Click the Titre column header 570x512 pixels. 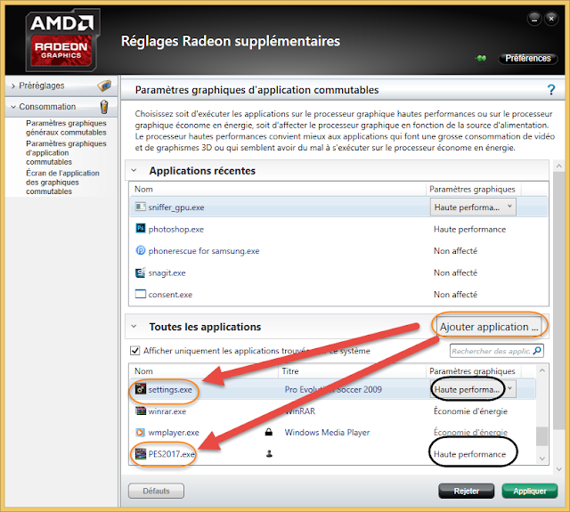point(290,371)
